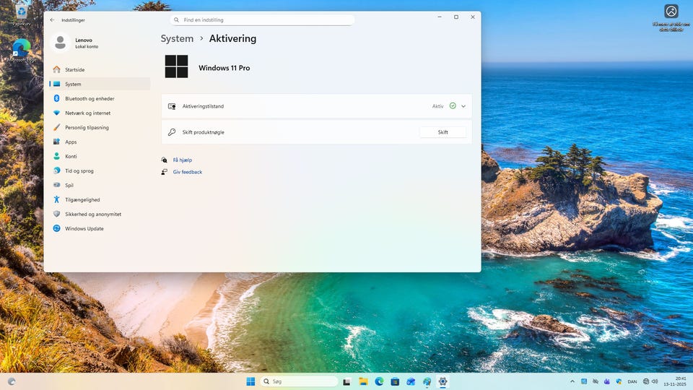Viewport: 693px width, 390px height.
Task: Open the Outlook mail taskbar icon
Action: point(411,381)
